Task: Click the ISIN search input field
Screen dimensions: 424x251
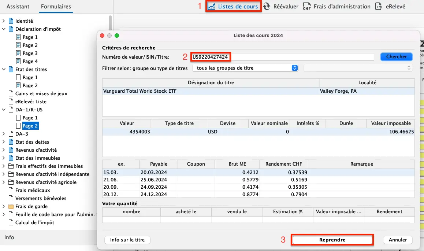Action: coord(282,57)
